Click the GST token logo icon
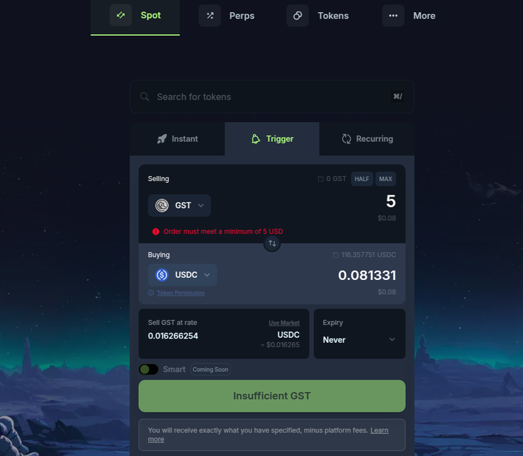The image size is (523, 456). 162,205
